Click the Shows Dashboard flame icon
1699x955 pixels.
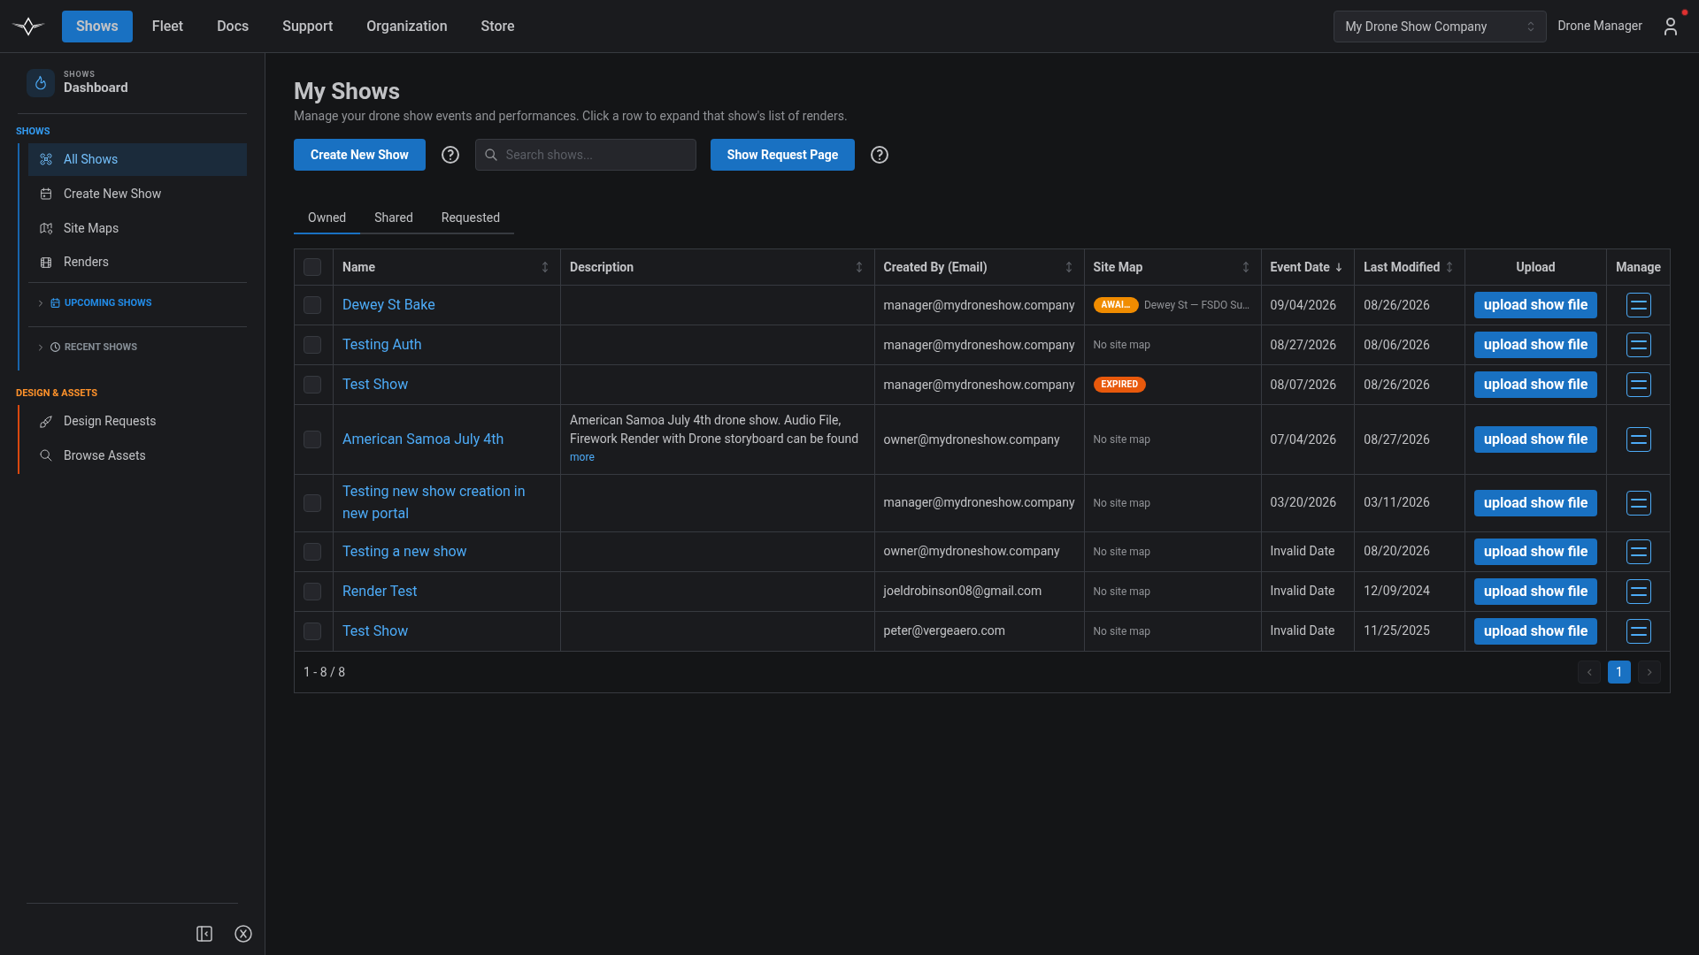pyautogui.click(x=41, y=82)
